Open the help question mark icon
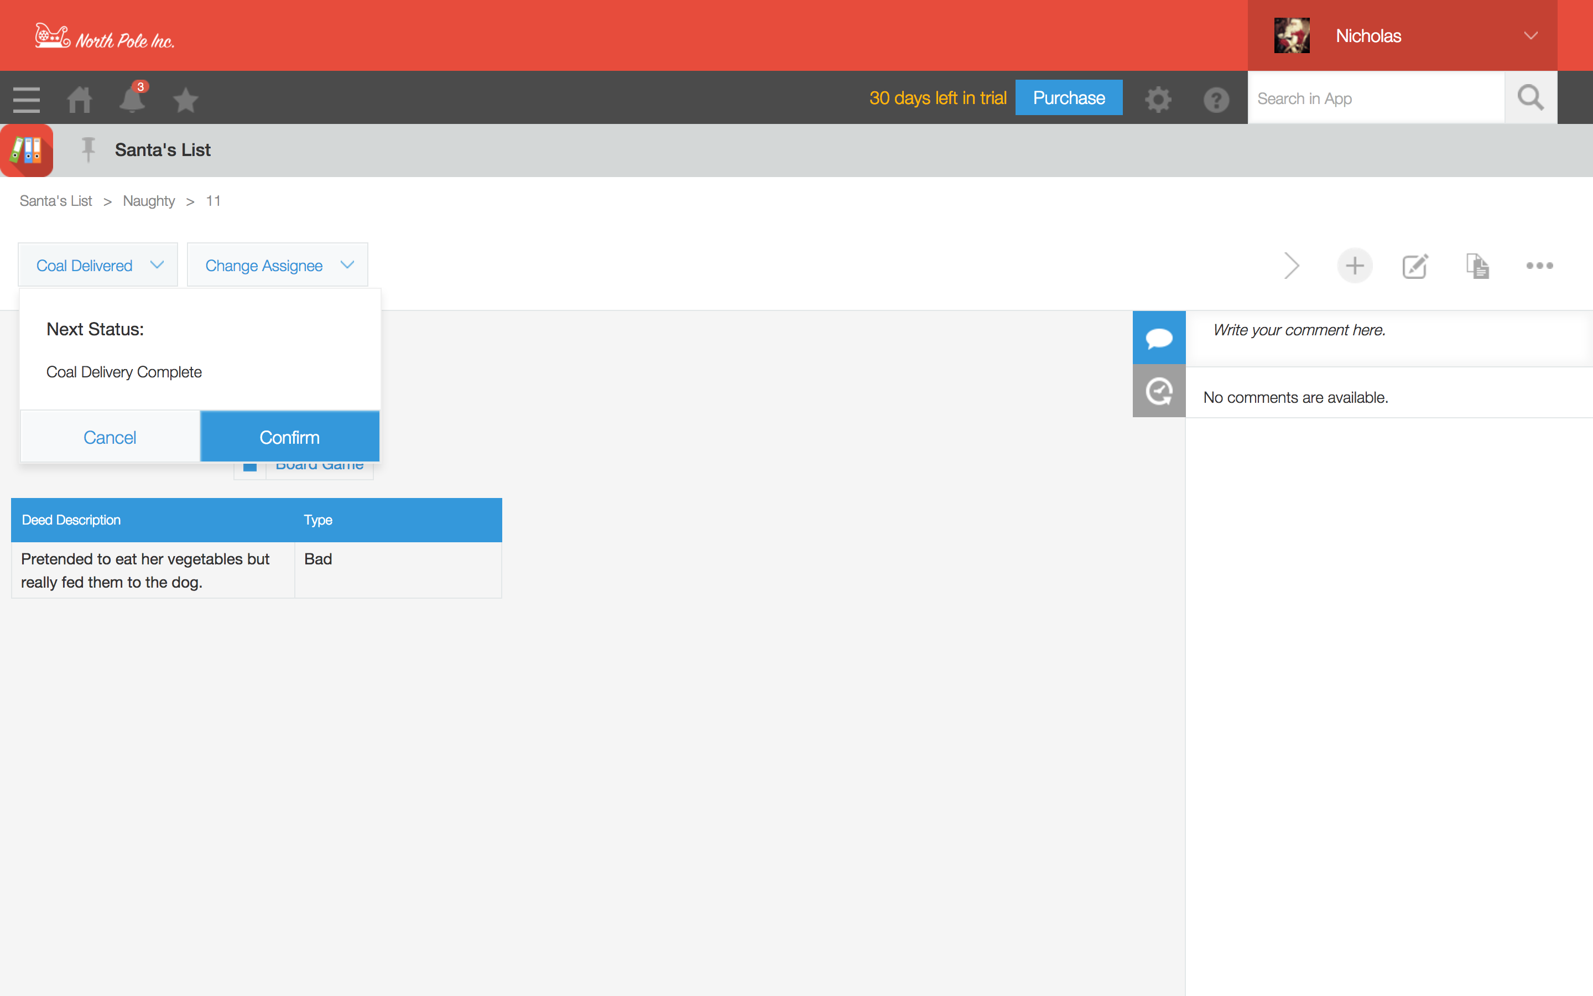The image size is (1593, 996). 1216,100
